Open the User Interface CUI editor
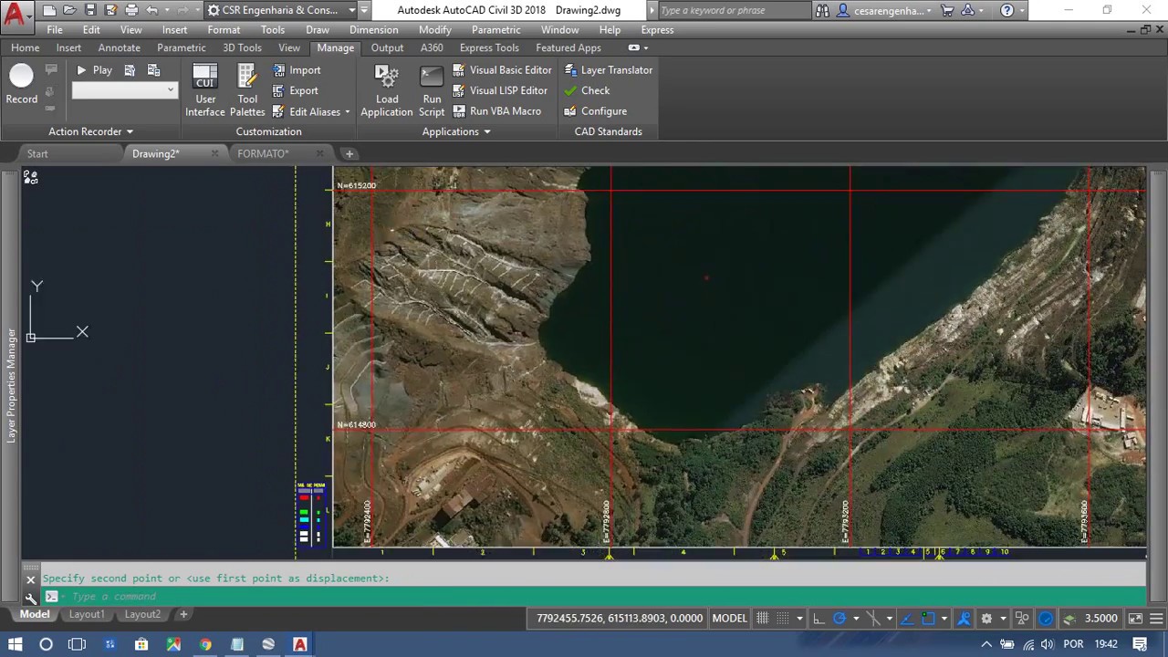The image size is (1168, 657). coord(205,89)
